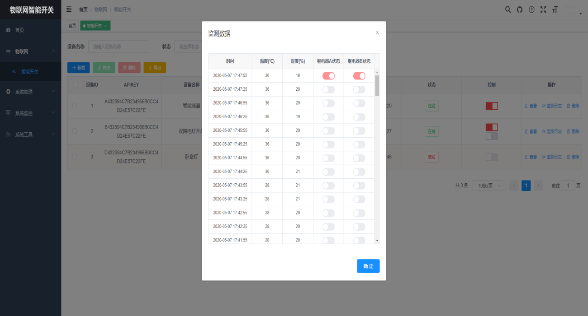The width and height of the screenshot is (588, 316).
Task: Click 查看 for device 1
Action: coord(531,106)
